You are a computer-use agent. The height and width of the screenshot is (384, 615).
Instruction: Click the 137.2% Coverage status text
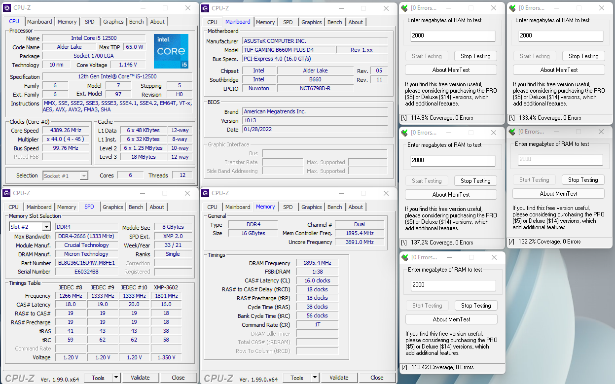[x=442, y=243]
